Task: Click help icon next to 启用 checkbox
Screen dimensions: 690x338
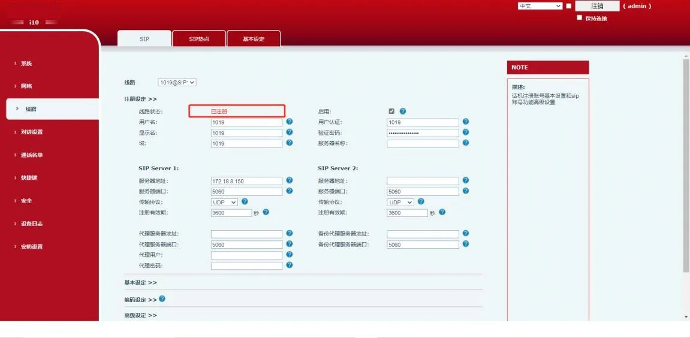Action: pyautogui.click(x=403, y=111)
